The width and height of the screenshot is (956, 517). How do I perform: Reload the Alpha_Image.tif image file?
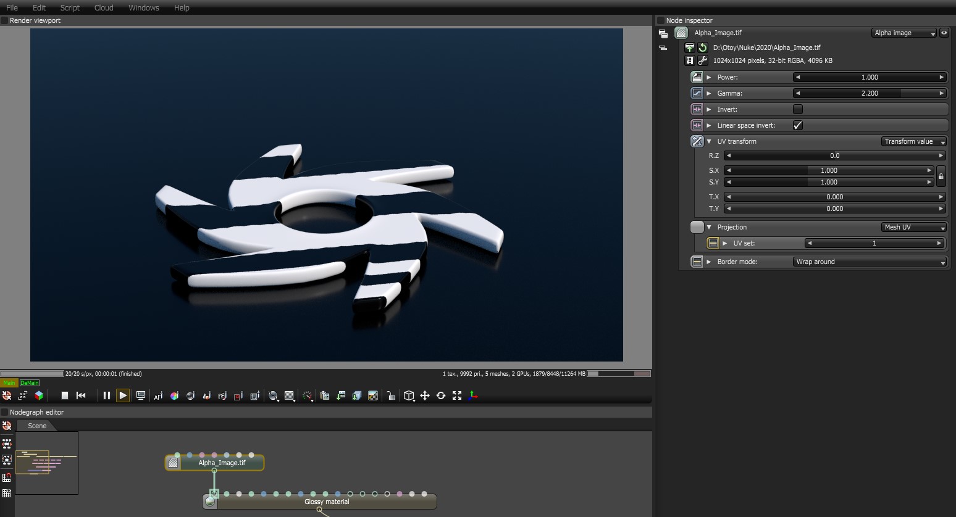point(703,48)
